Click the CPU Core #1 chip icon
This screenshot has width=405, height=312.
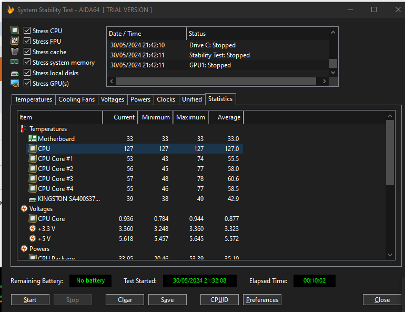pos(33,158)
